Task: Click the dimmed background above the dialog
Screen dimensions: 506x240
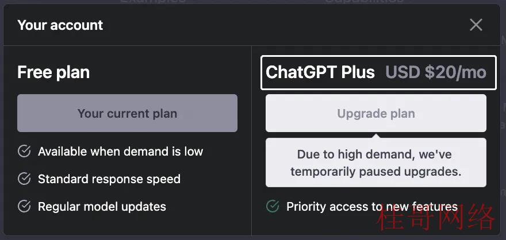Action: tap(253, 2)
